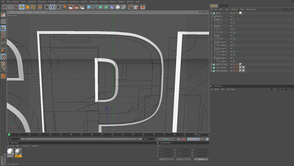Viewport: 294px width, 166px height.
Task: Expand the CAPS BEHIND object
Action: click(211, 71)
